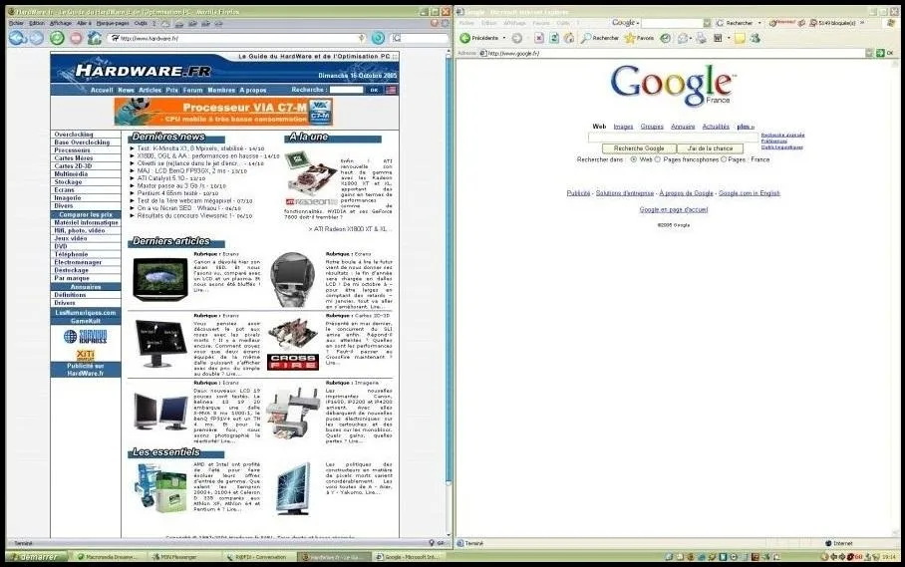This screenshot has height=567, width=905.
Task: Open dropdown arrow beside IE Mail icon
Action: pyautogui.click(x=691, y=38)
